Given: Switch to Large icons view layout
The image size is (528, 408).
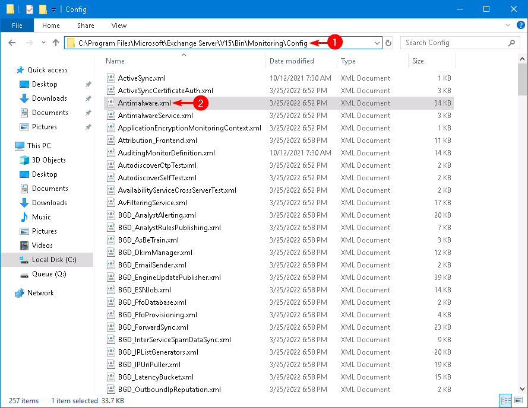Looking at the screenshot, I should click(518, 400).
